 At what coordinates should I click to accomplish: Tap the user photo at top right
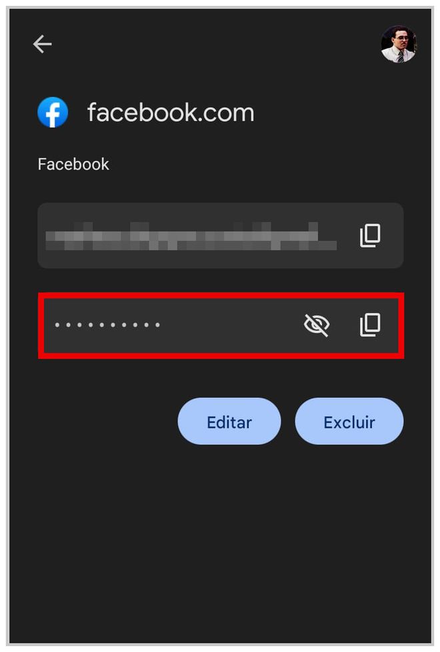point(399,44)
